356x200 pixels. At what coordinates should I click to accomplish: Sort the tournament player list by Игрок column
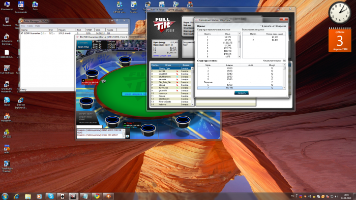click(x=168, y=65)
